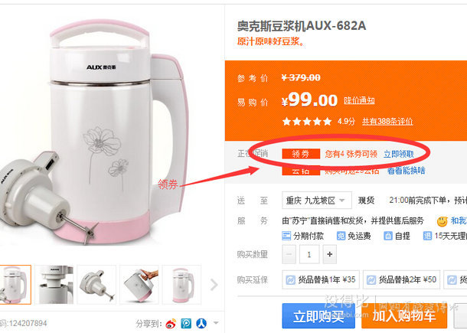Expand more share options arrow
This screenshot has width=467, height=333.
(216, 323)
